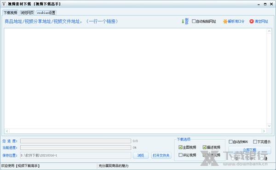276x170 pixels.
Task: Click the horizontal scrollbar right arrow
Action: click(x=264, y=131)
